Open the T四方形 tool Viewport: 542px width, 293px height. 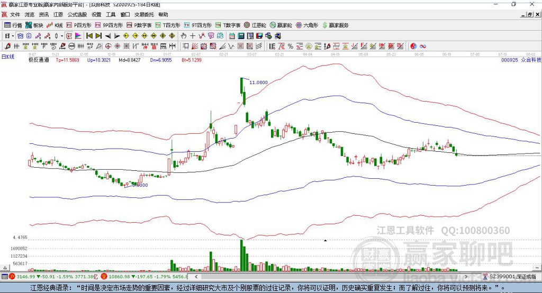tap(168, 25)
